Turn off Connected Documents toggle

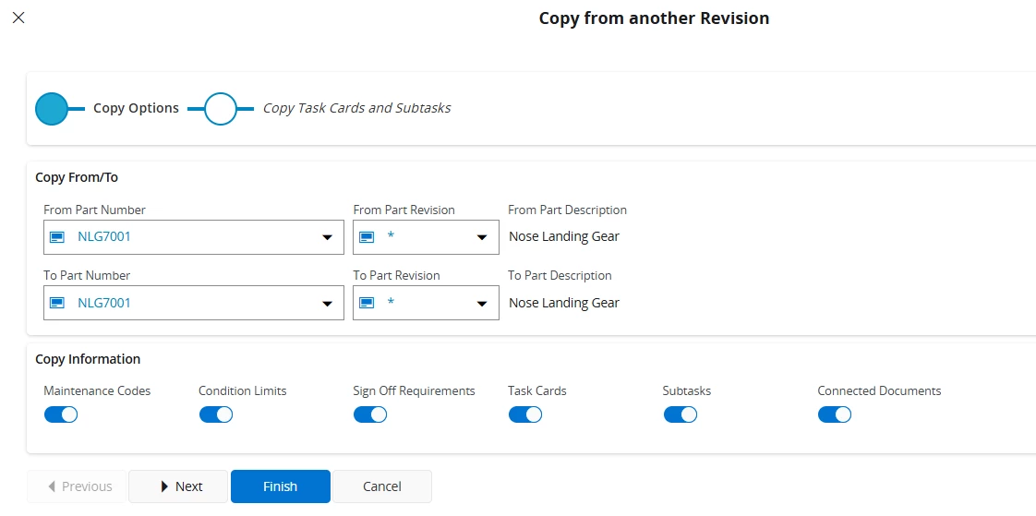(835, 414)
